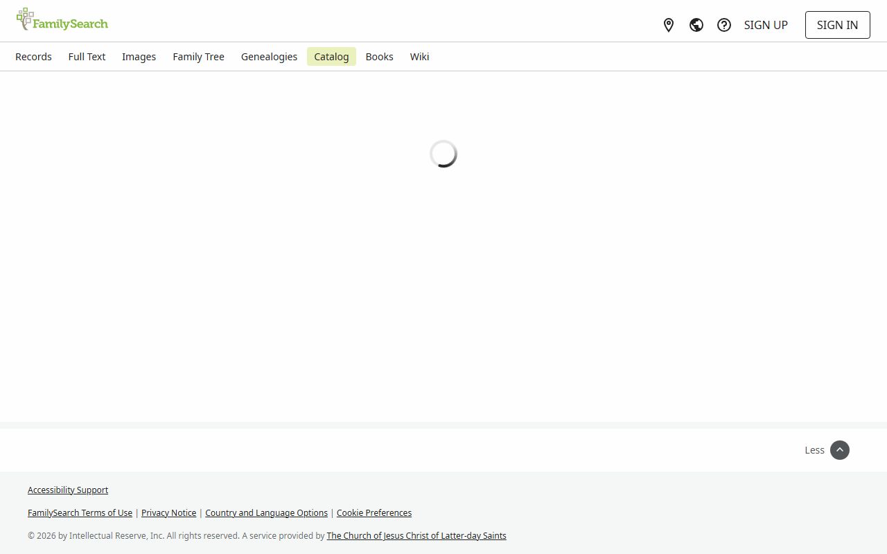The height and width of the screenshot is (554, 887).
Task: View the Privacy Notice link
Action: 168,512
